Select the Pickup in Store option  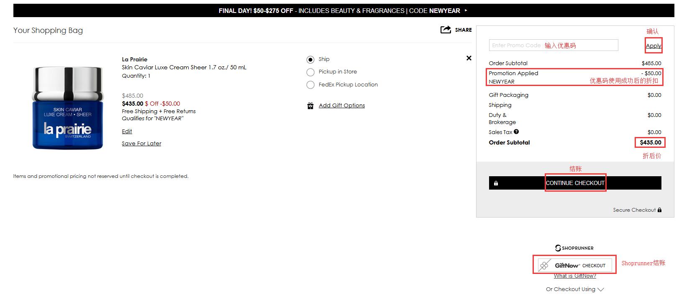click(x=310, y=72)
